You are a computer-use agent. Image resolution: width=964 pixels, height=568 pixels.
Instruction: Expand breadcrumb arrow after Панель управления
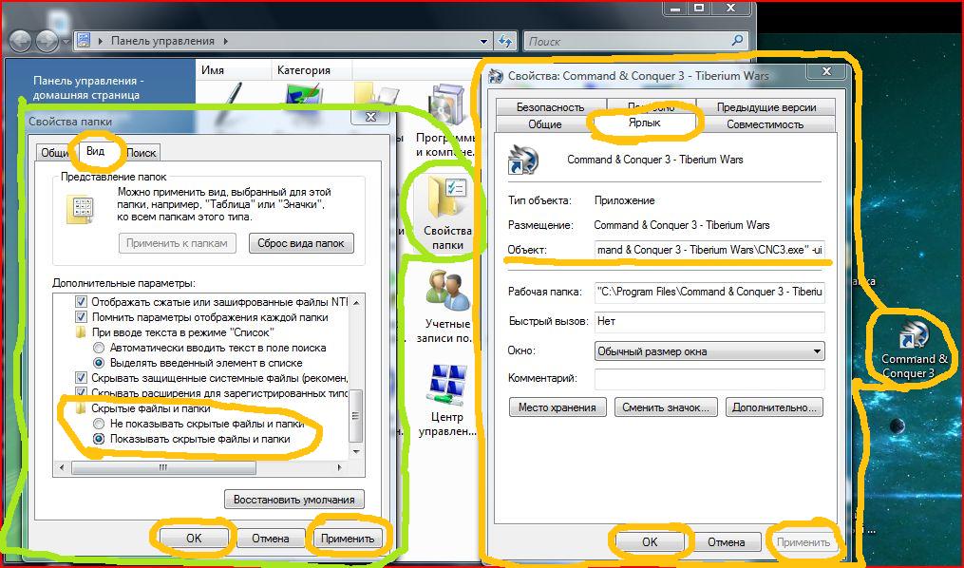tap(226, 41)
